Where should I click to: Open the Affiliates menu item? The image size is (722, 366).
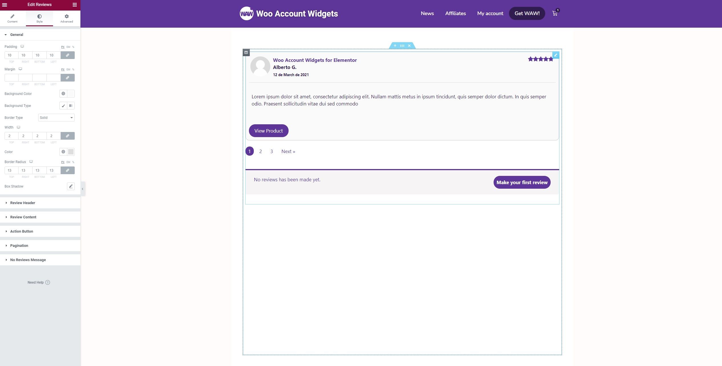pos(455,13)
